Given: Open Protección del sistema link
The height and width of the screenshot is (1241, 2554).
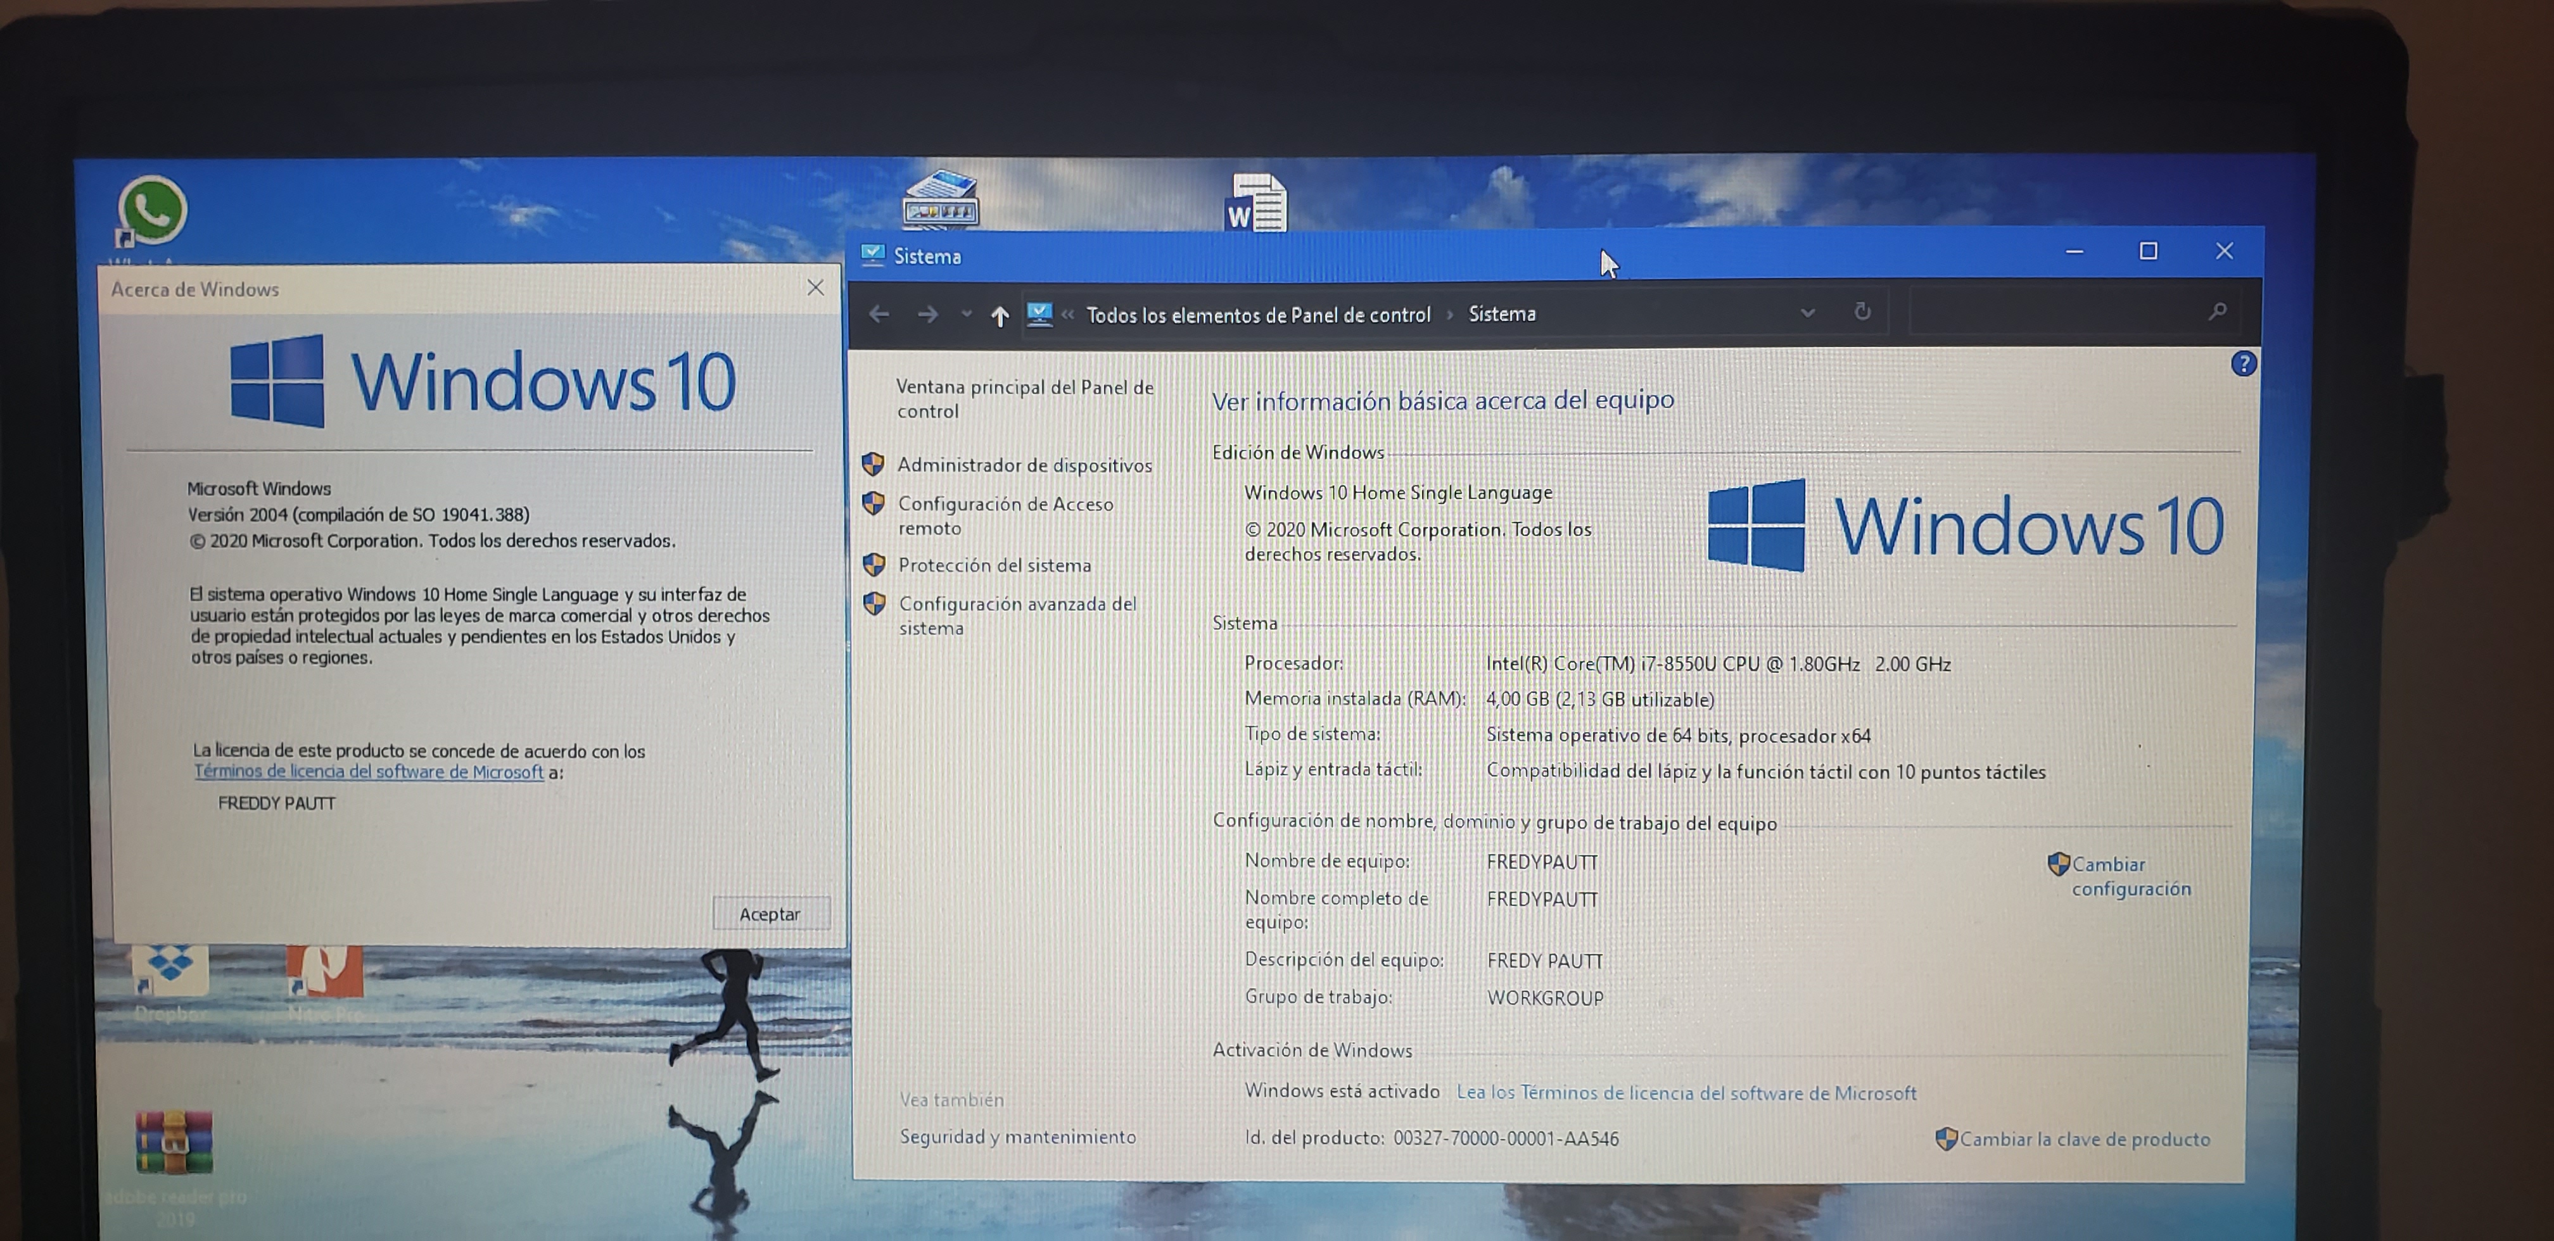Looking at the screenshot, I should click(x=994, y=565).
